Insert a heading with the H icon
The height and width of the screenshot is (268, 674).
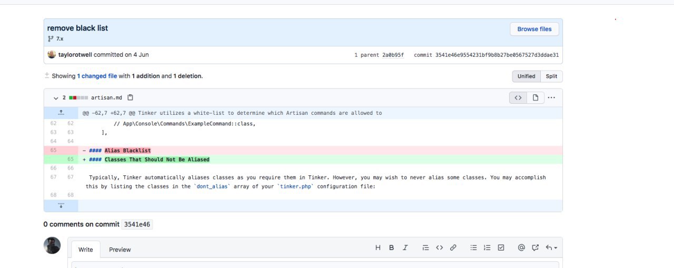378,247
